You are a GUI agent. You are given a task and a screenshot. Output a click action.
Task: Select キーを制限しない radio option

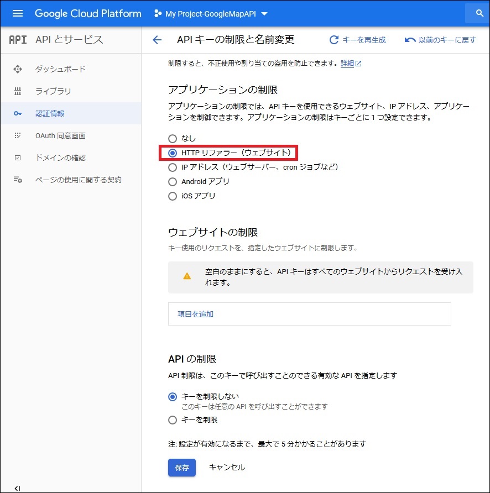click(173, 397)
